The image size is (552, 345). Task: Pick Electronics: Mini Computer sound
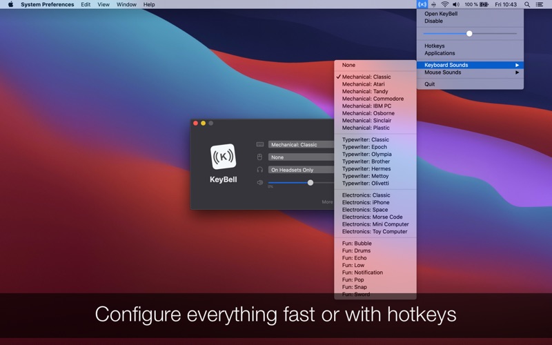tap(375, 224)
